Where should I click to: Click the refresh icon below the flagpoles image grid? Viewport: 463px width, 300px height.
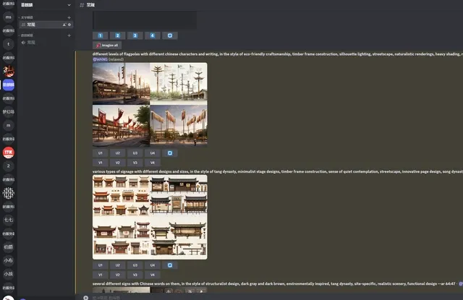tap(170, 153)
